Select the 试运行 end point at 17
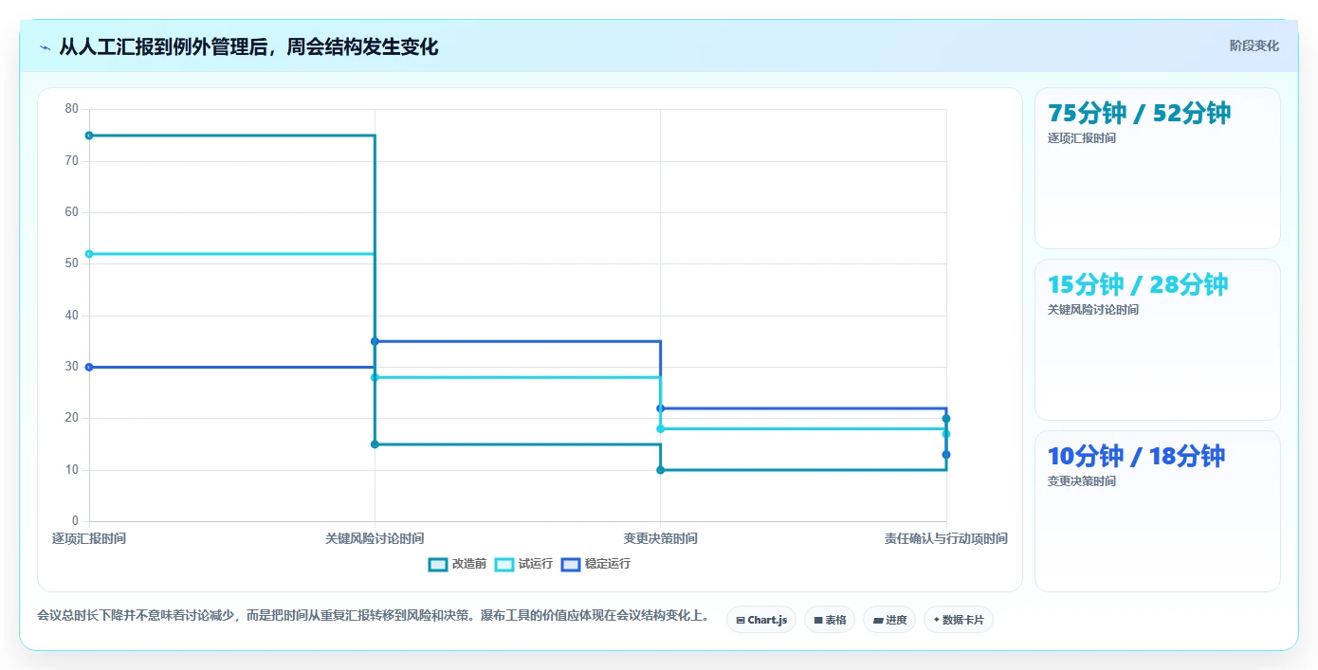Viewport: 1318px width, 670px height. (946, 434)
